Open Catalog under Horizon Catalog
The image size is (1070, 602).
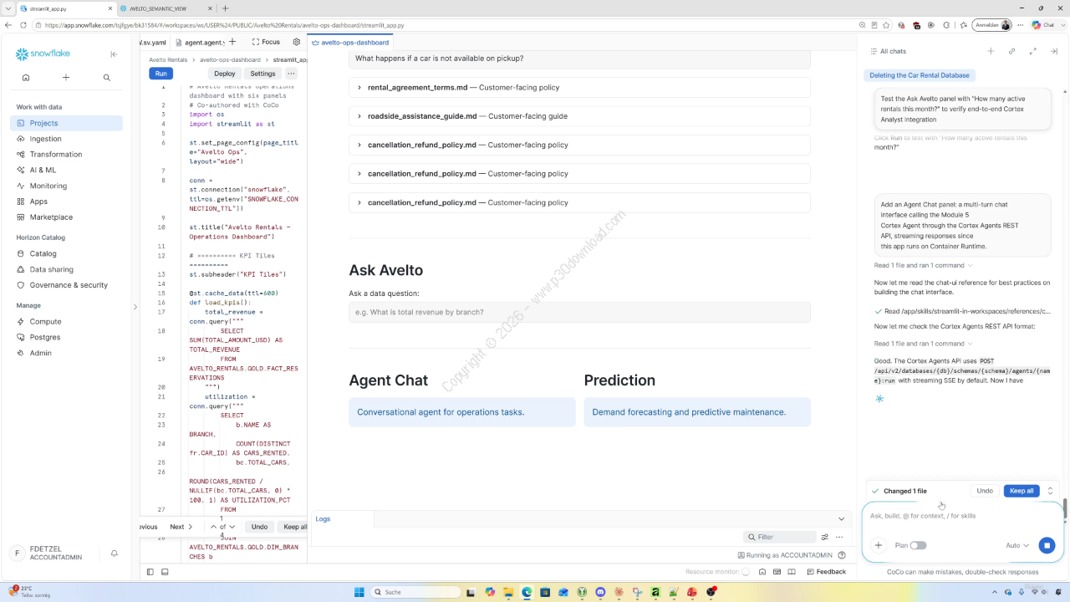pyautogui.click(x=66, y=253)
